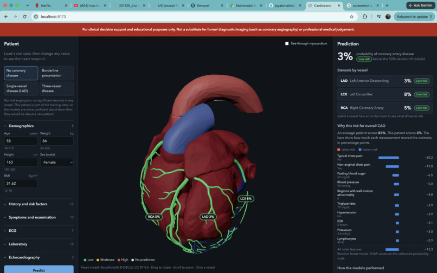Click the green Low legend dot

pyautogui.click(x=85, y=260)
